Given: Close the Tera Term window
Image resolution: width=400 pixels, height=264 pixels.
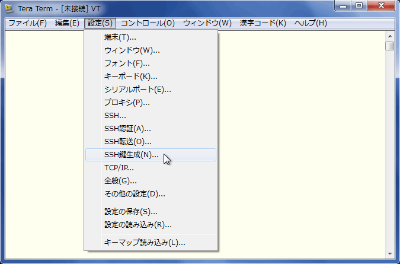Looking at the screenshot, I should coord(381,5).
